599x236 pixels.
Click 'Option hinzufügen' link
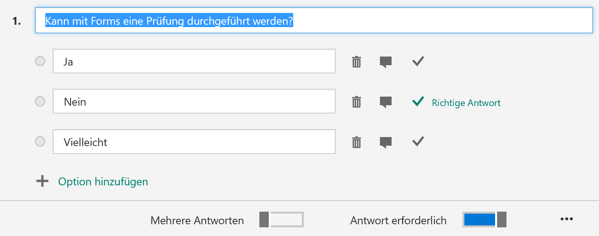click(103, 182)
